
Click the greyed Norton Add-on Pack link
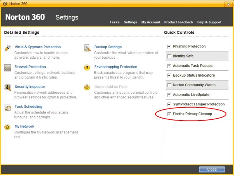coord(111,87)
